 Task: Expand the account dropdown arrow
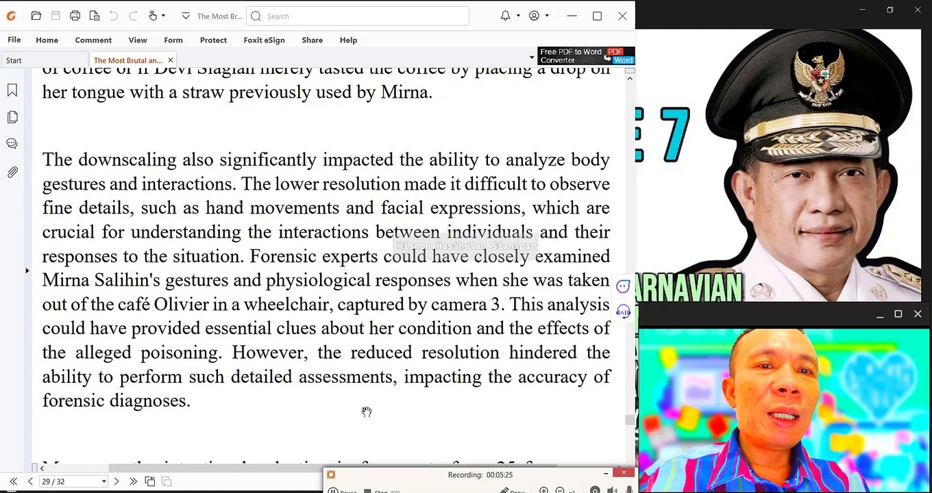tap(547, 16)
